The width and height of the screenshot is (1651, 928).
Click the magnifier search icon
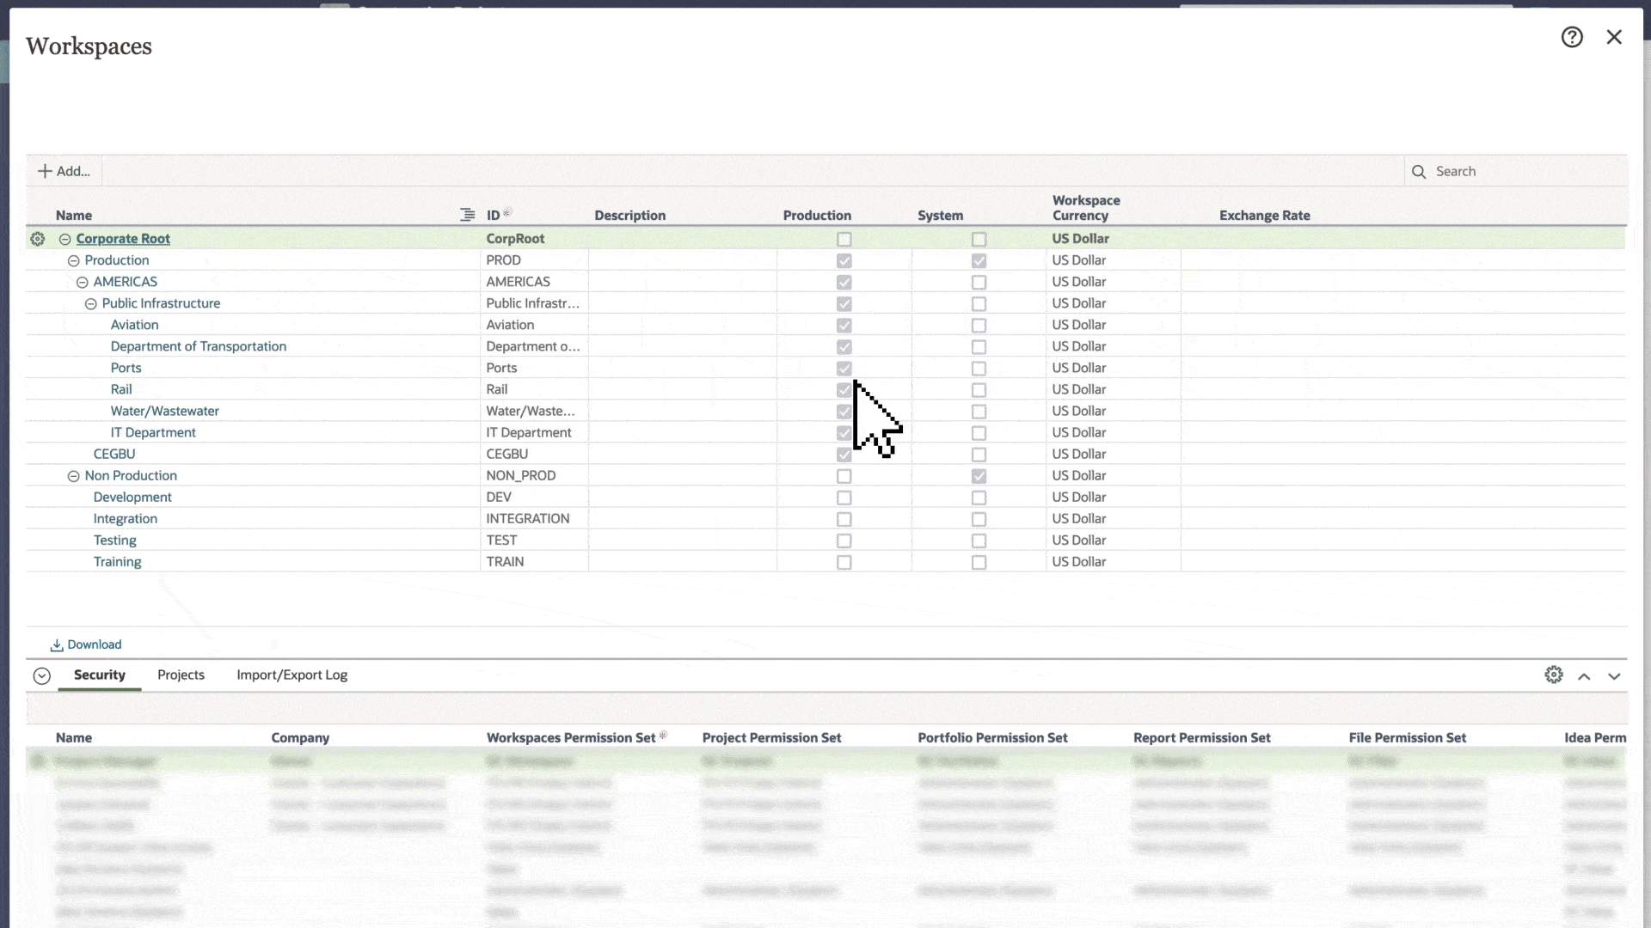pyautogui.click(x=1419, y=172)
